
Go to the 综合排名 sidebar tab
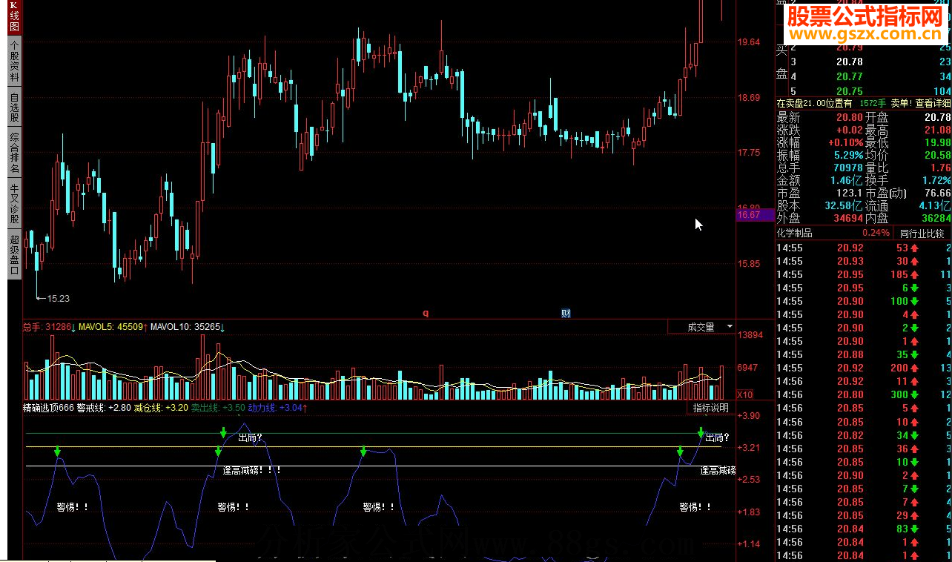14,152
